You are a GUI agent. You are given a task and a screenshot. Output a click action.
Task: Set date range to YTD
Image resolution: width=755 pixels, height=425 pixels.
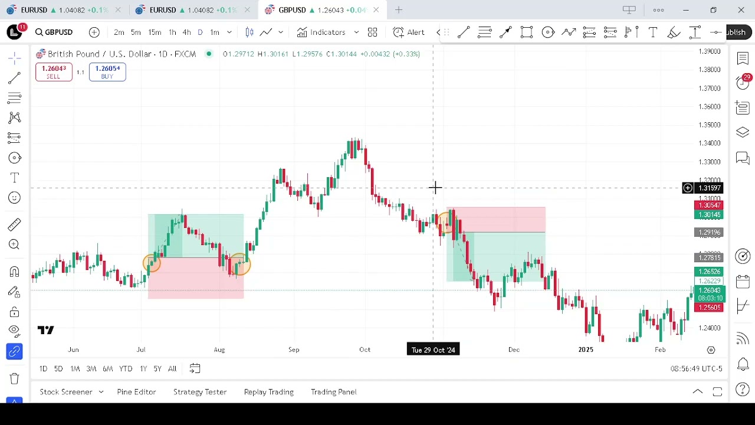[x=126, y=369]
